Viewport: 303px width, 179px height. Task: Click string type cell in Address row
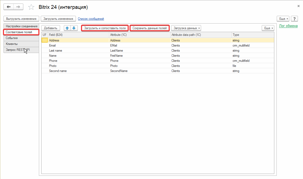(x=253, y=40)
